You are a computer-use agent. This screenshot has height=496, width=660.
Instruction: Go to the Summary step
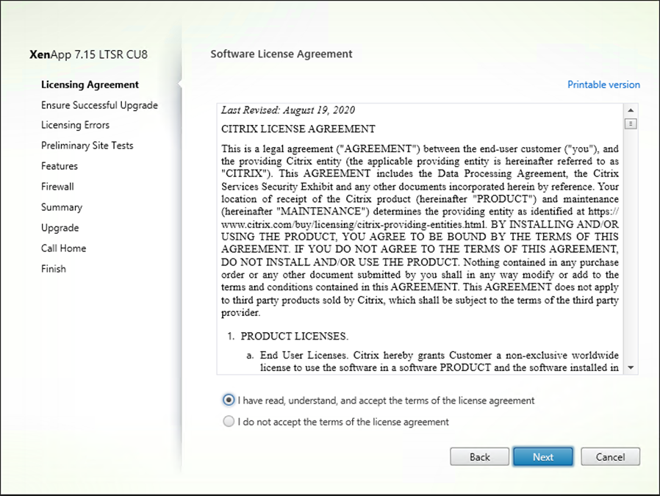62,207
